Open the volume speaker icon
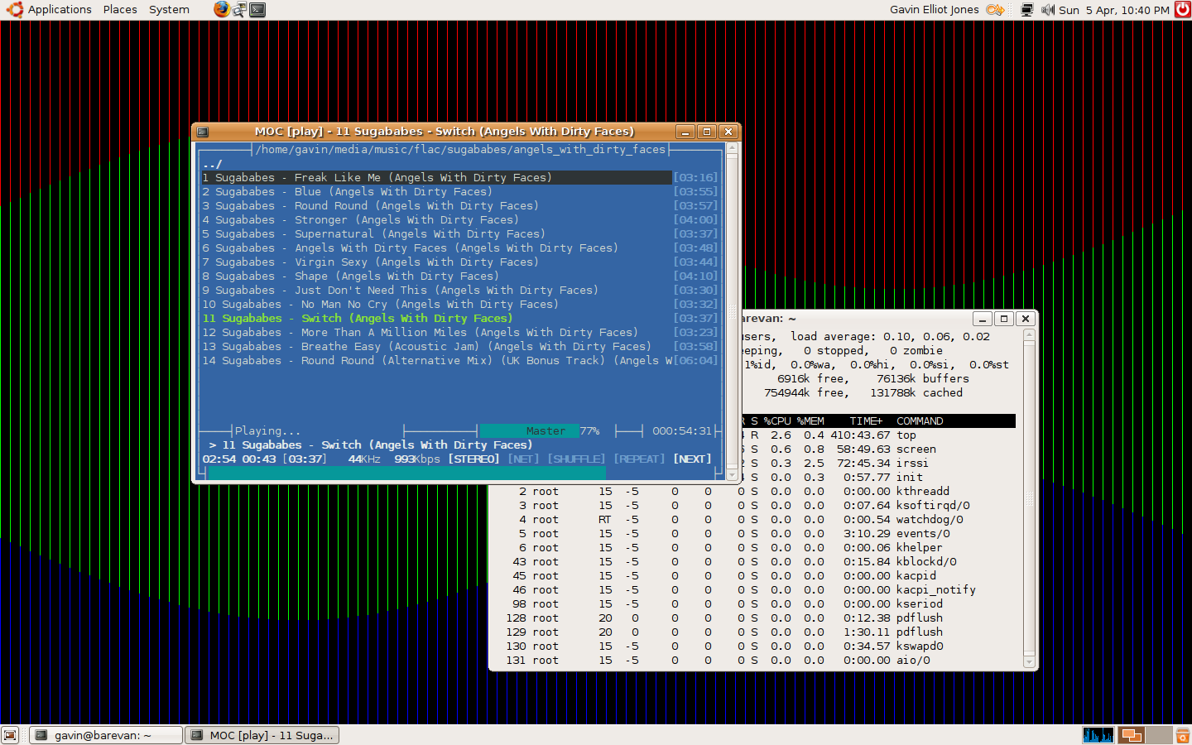The image size is (1192, 745). [x=1048, y=10]
